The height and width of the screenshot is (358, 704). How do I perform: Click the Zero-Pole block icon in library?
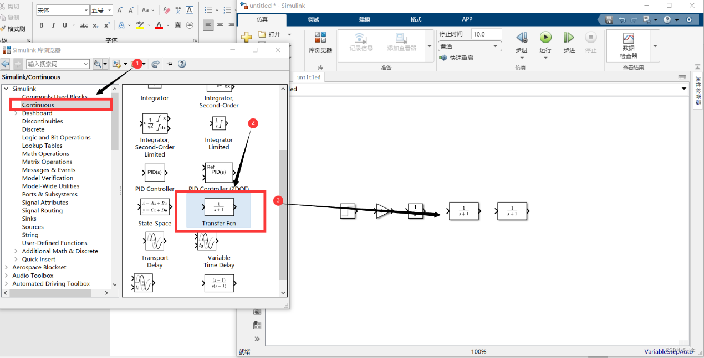[219, 283]
